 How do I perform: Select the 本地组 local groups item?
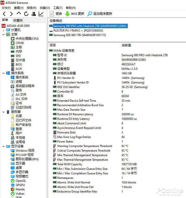click(18, 138)
